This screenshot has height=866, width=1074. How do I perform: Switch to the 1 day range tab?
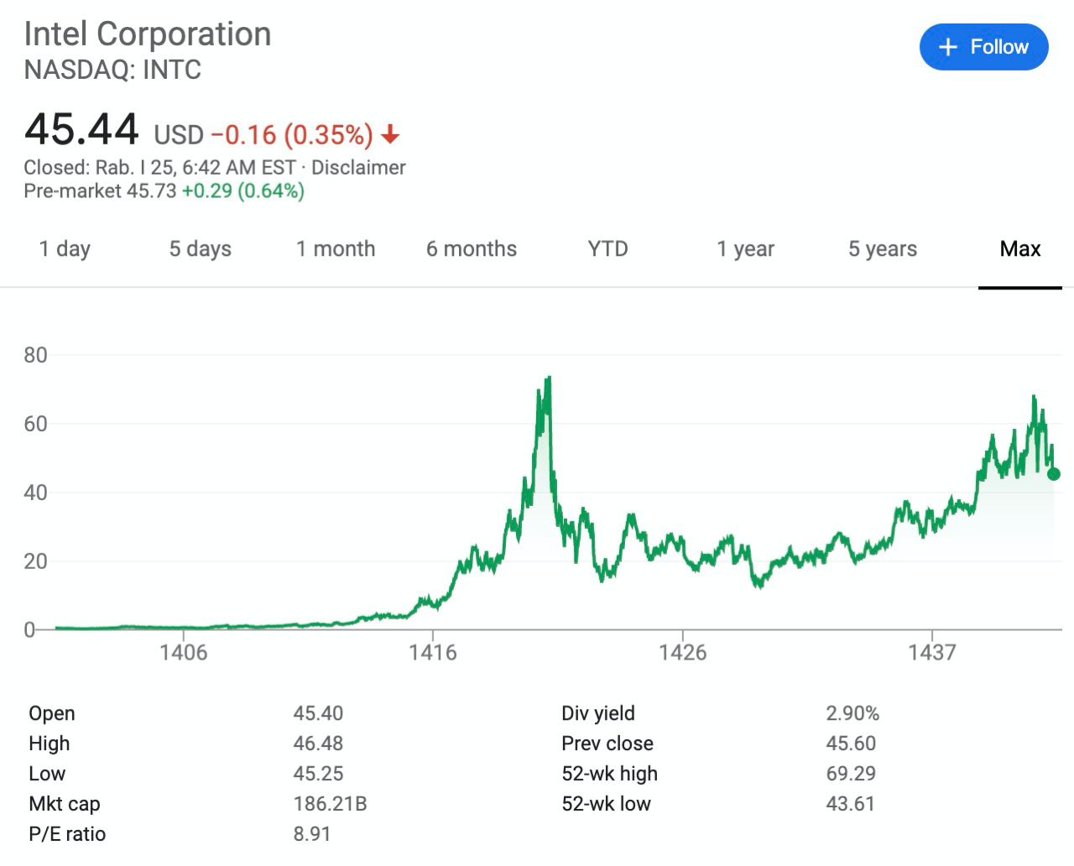pyautogui.click(x=65, y=248)
